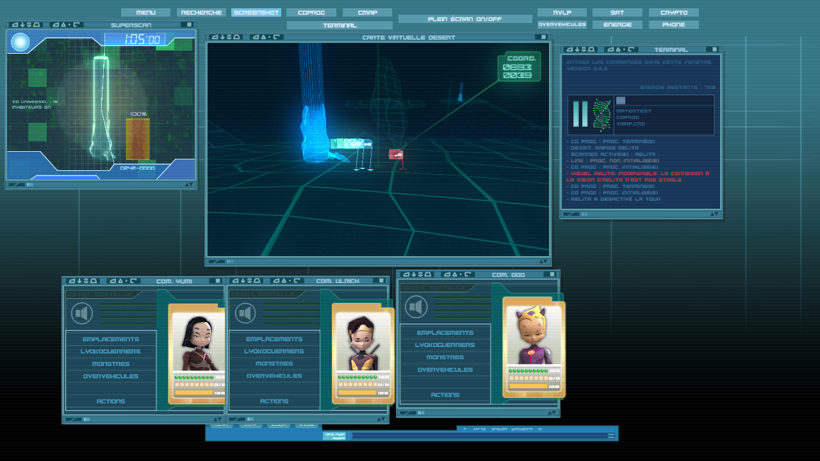Mute the speaker in Com. Yumi window
Image resolution: width=820 pixels, height=461 pixels.
(x=82, y=314)
